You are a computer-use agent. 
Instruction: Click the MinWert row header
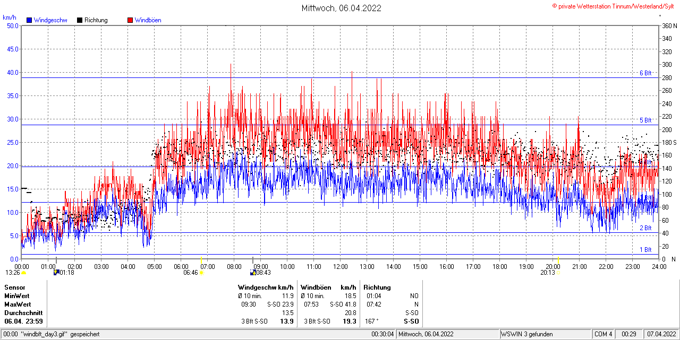click(17, 296)
